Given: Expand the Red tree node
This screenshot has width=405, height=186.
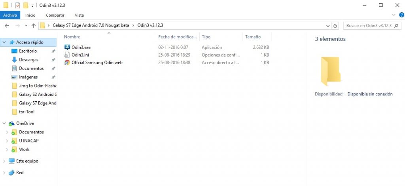Looking at the screenshot, I should (4, 173).
